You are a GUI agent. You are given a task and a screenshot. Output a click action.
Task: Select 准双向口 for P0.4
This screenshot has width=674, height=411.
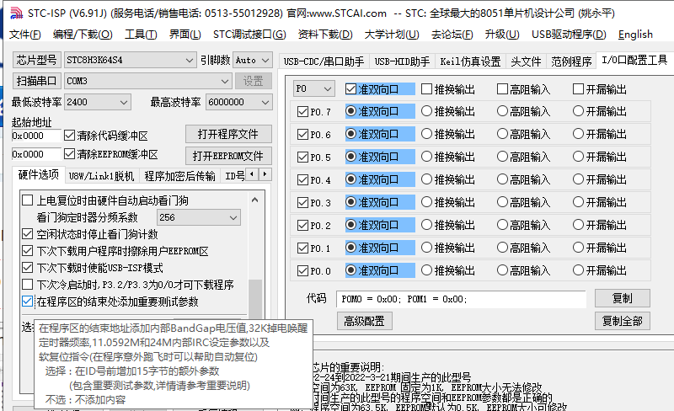click(x=350, y=179)
